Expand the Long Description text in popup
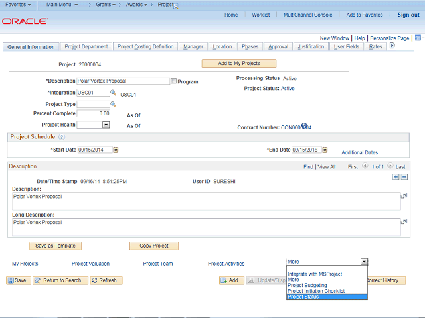 click(404, 222)
